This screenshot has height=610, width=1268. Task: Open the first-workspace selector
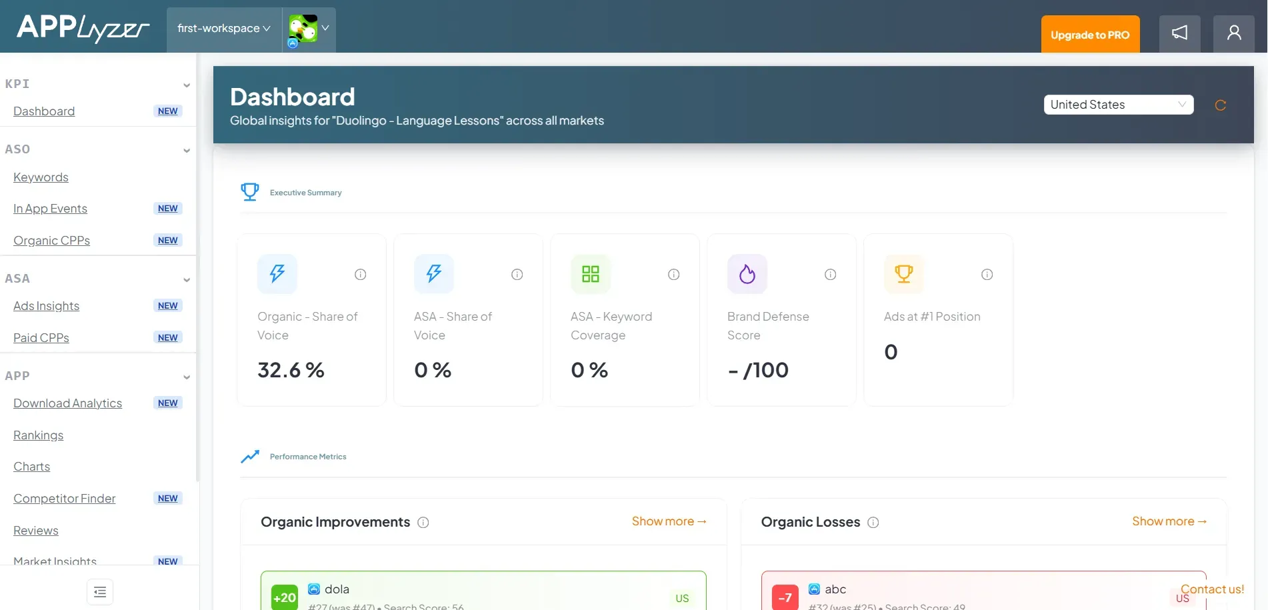point(223,28)
